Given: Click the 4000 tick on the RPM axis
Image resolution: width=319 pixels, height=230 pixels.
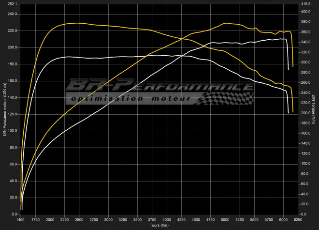Looking at the screenshot, I should tap(167, 219).
